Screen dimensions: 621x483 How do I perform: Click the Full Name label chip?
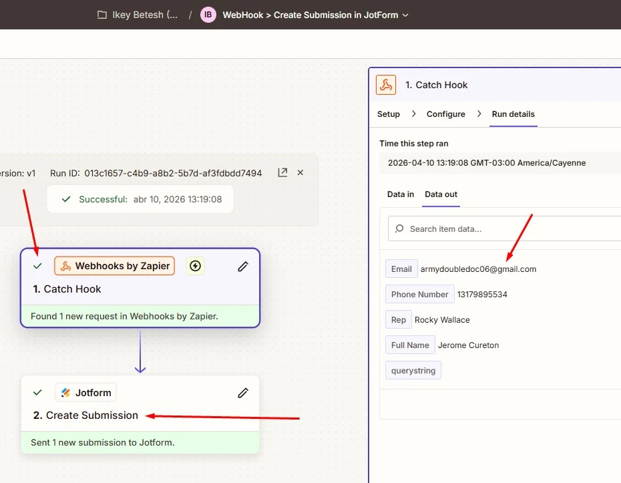click(410, 345)
